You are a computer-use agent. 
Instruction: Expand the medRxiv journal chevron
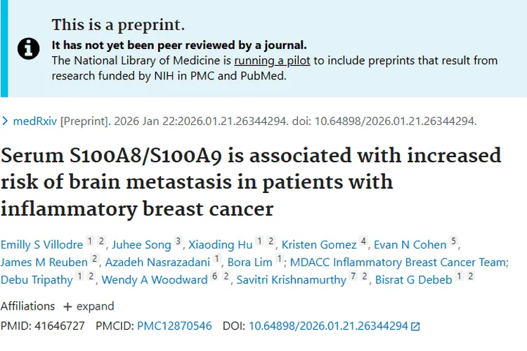pyautogui.click(x=6, y=121)
